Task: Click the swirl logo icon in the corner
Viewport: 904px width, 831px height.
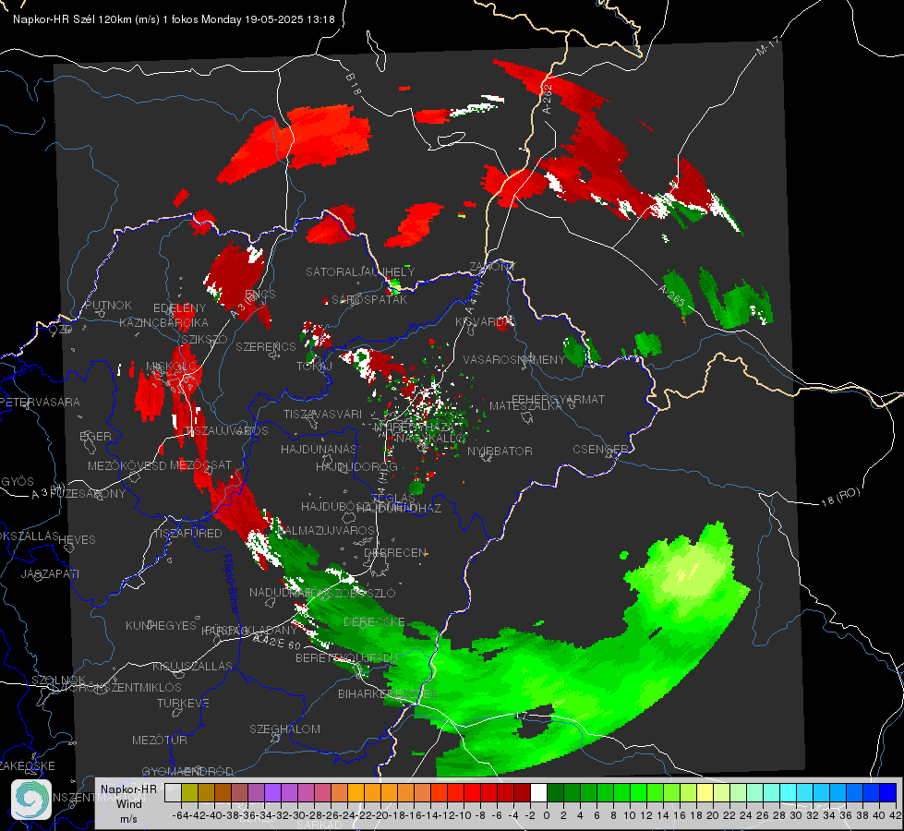Action: (31, 800)
